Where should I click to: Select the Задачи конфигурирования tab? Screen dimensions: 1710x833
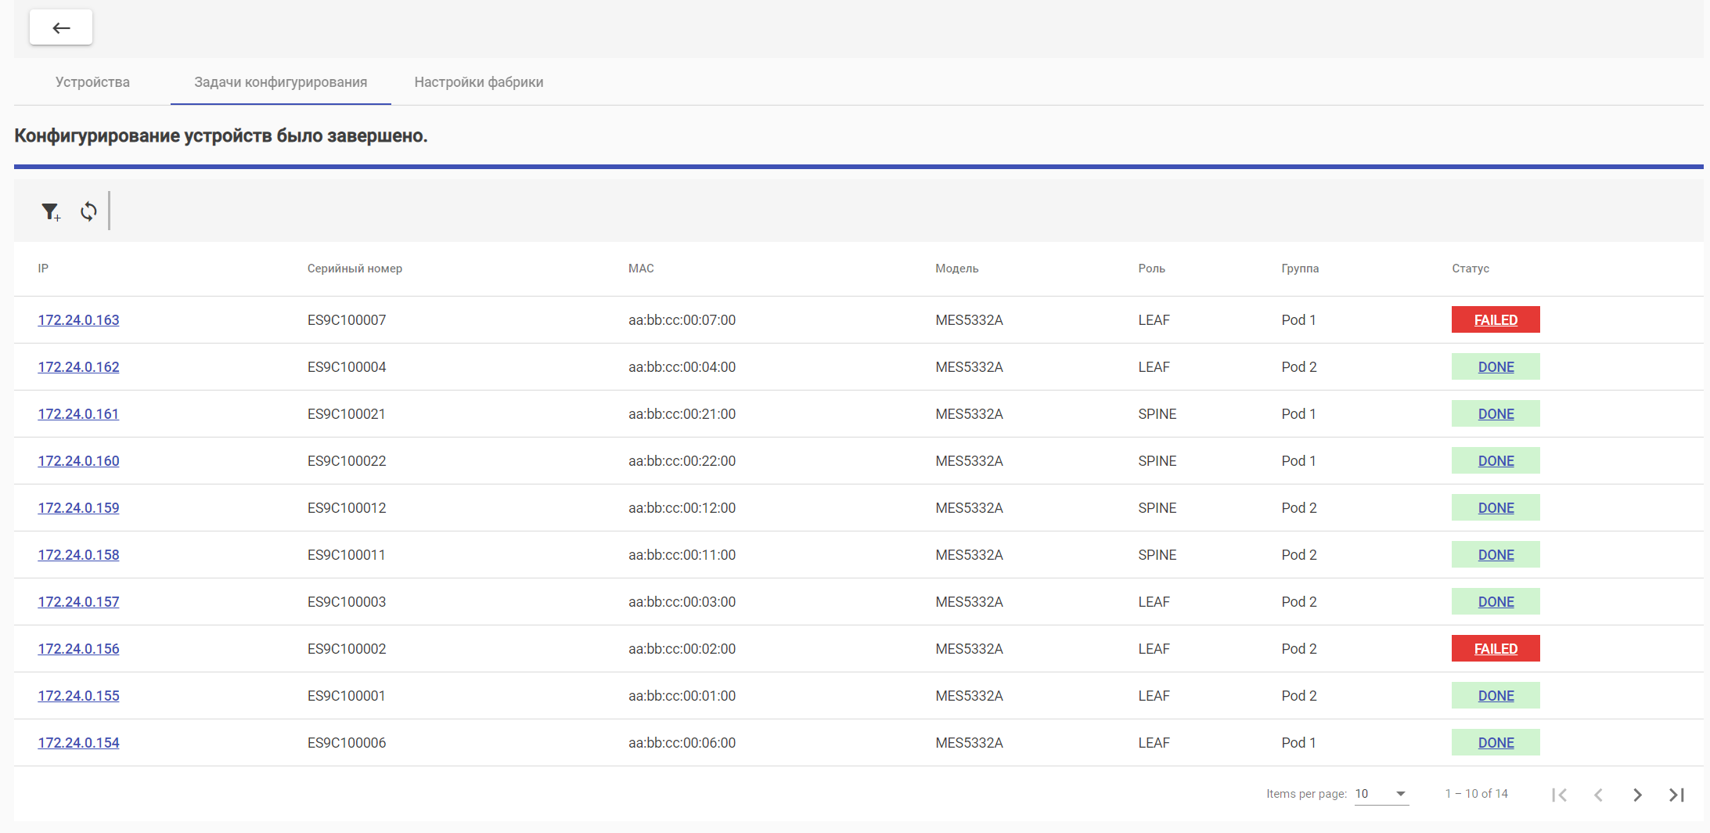[280, 82]
